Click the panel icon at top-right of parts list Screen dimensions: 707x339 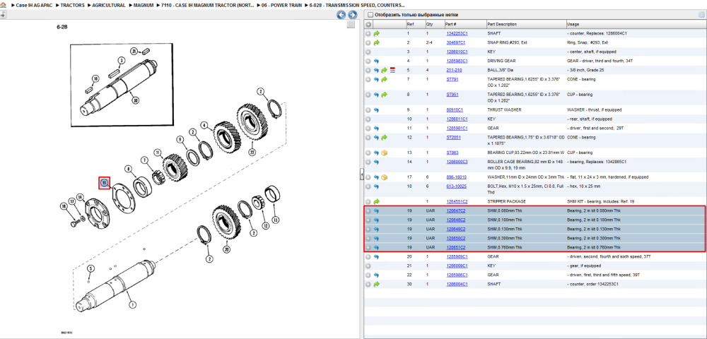701,15
